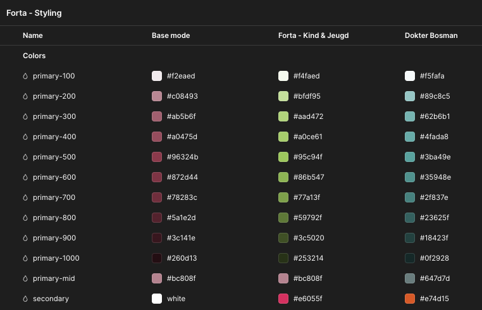Edit the Base mode value #ab5b6f
Image resolution: width=482 pixels, height=310 pixels.
182,116
